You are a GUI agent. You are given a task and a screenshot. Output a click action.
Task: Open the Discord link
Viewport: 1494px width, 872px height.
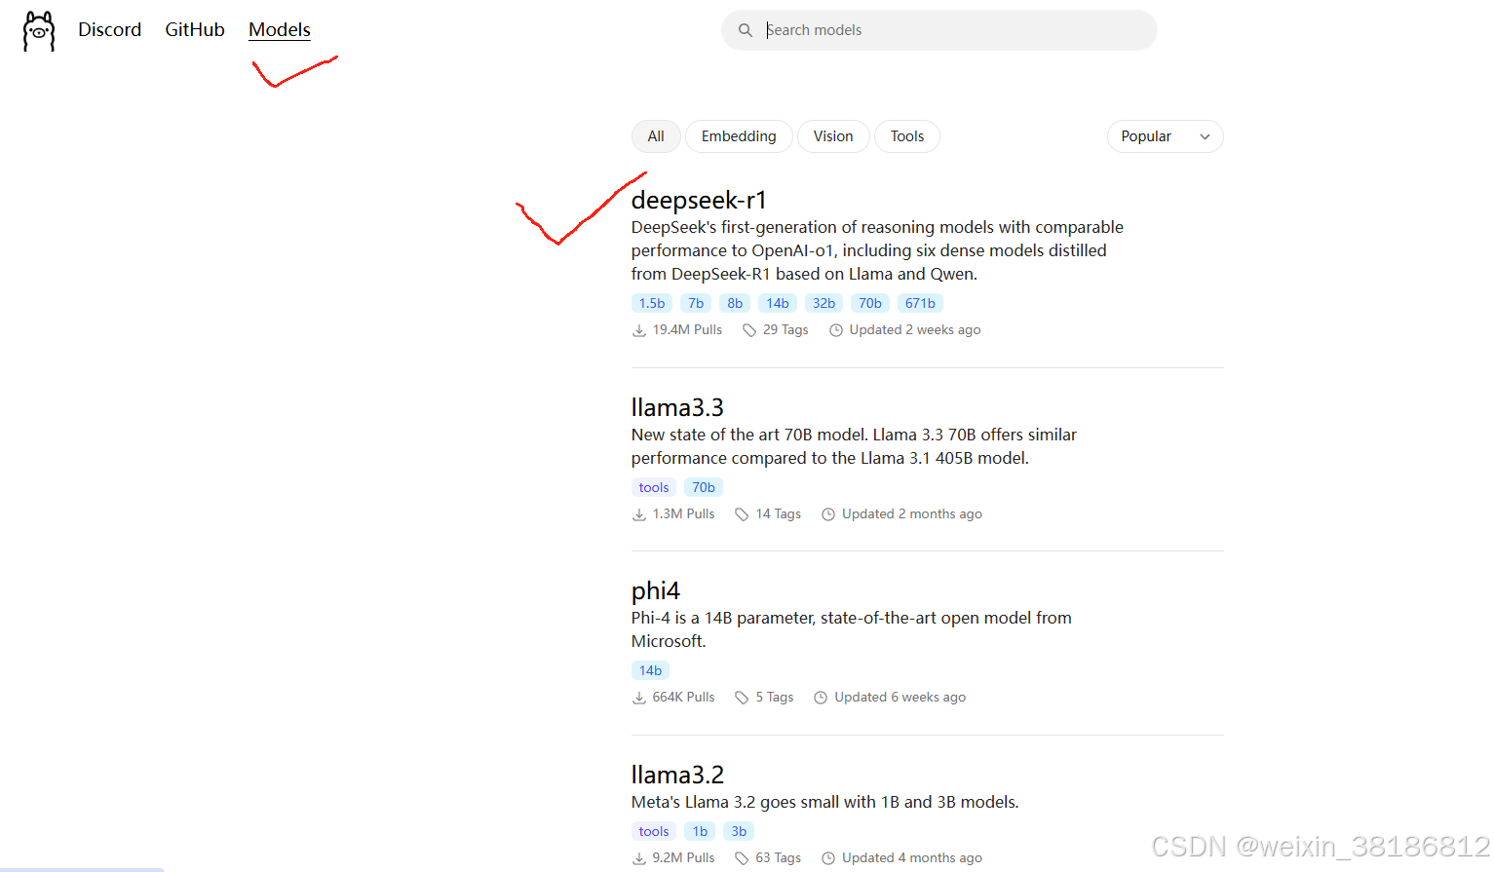[110, 30]
